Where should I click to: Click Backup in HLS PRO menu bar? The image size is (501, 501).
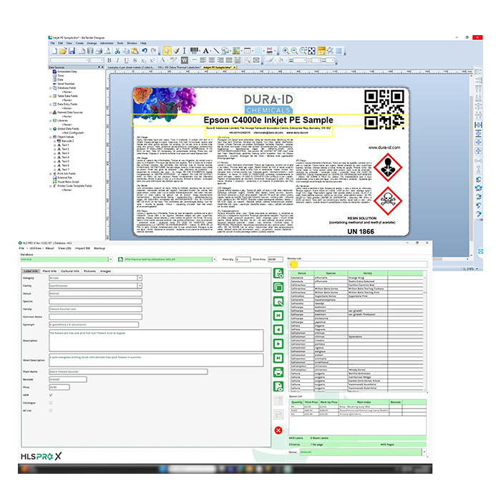pyautogui.click(x=99, y=248)
